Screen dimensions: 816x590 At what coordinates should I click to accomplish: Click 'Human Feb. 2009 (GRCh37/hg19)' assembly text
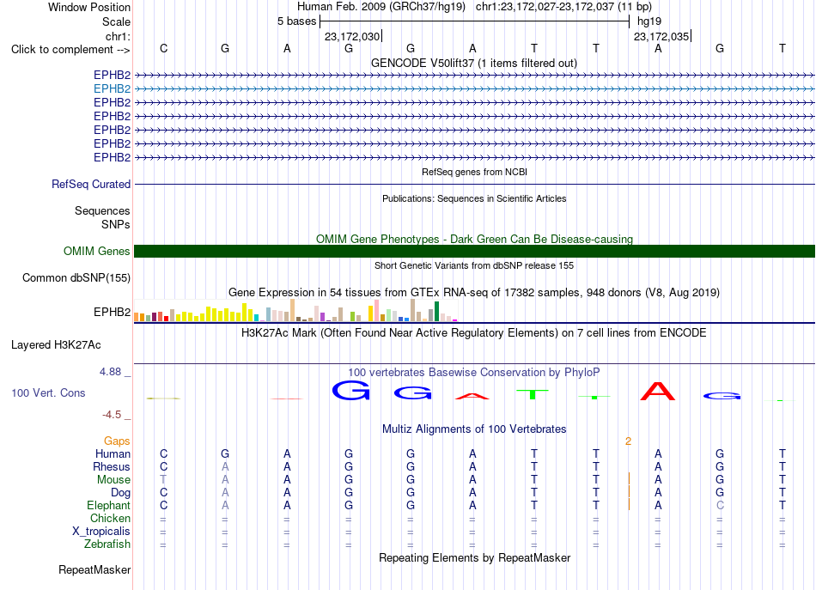pos(382,7)
